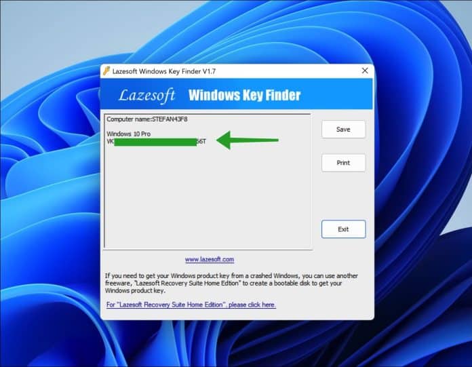Select the Computer name:STEFAN43F8 text
This screenshot has height=367, width=472.
tap(147, 119)
